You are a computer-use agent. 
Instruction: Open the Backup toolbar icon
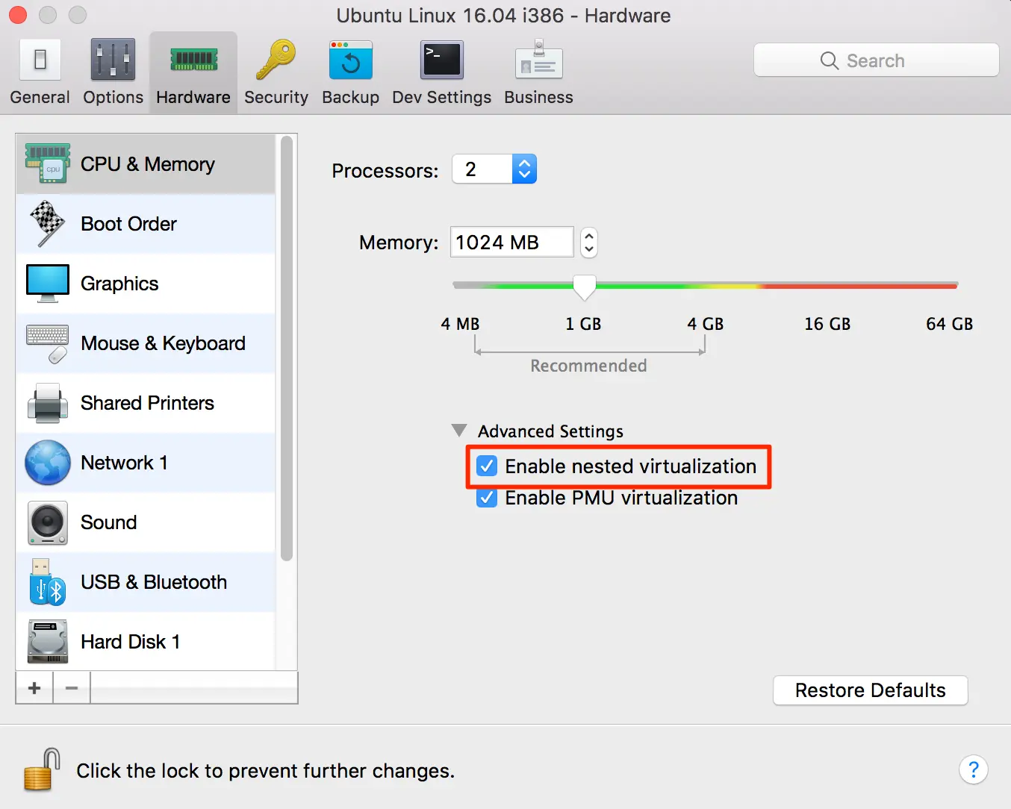350,59
